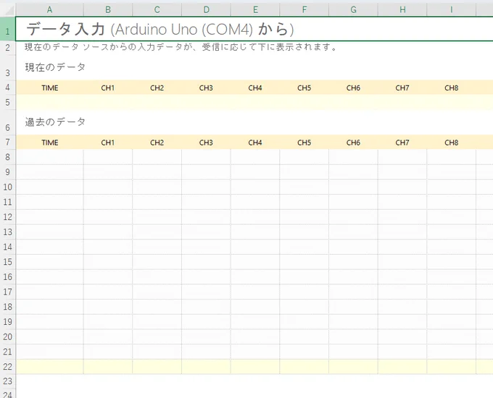Select column E header
The width and height of the screenshot is (493, 398).
tap(255, 9)
